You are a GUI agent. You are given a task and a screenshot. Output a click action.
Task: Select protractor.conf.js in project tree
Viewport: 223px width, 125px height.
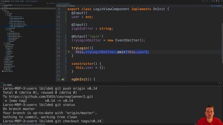click(10, 66)
